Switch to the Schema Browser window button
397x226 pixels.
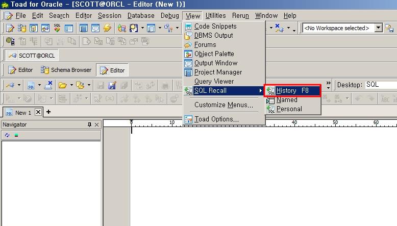66,70
